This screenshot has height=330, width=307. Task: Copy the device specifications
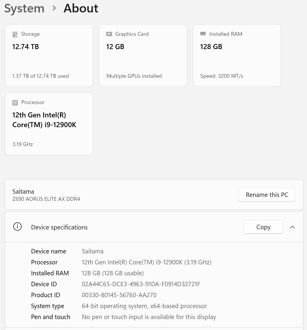tap(263, 227)
